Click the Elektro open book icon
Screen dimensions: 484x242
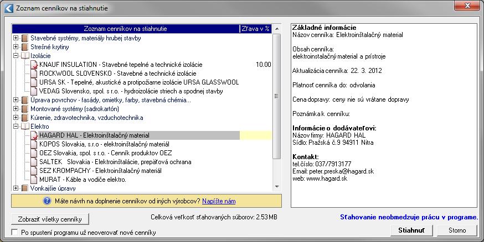25,127
